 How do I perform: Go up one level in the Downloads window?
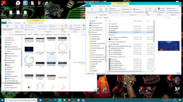pos(94,18)
